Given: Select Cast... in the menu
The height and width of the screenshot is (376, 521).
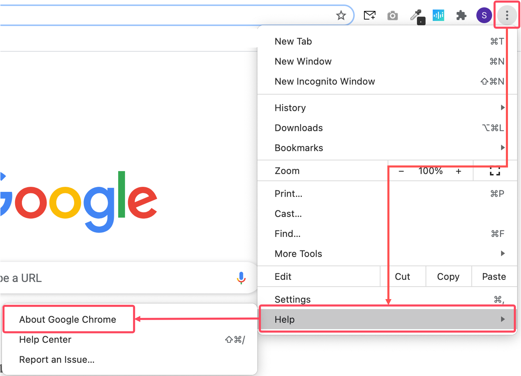Looking at the screenshot, I should [x=387, y=214].
